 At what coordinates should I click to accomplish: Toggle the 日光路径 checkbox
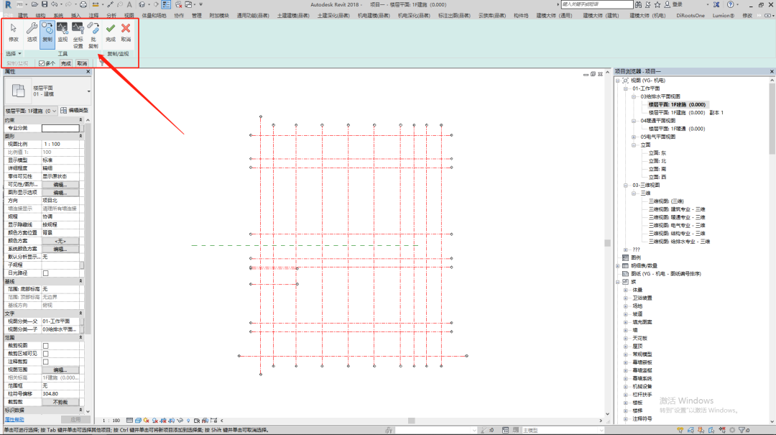[45, 273]
